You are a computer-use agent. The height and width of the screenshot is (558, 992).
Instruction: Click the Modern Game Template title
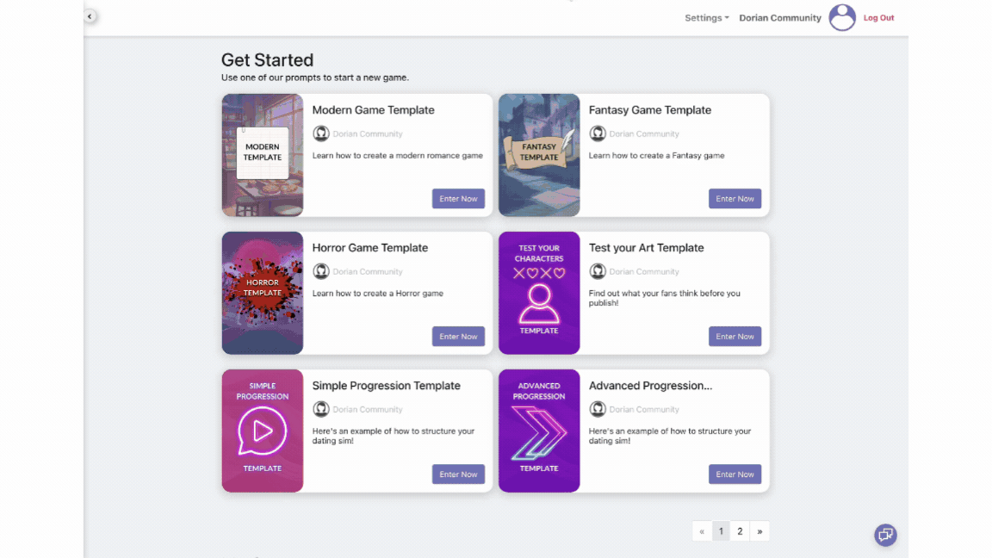pyautogui.click(x=373, y=110)
